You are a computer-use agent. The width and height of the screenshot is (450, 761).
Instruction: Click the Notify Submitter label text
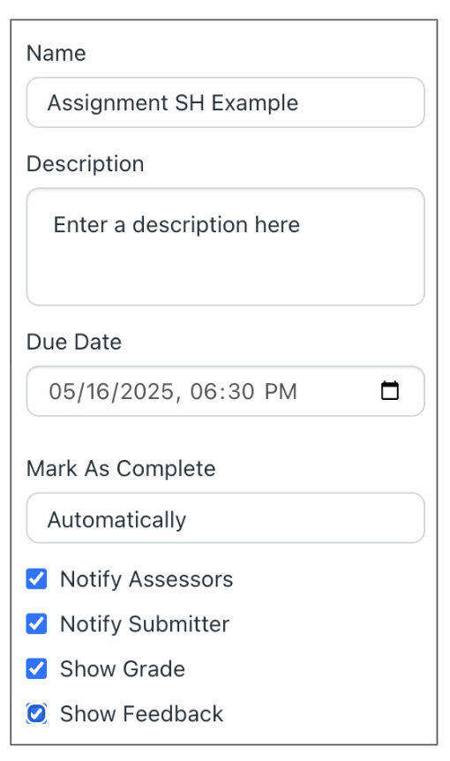145,624
